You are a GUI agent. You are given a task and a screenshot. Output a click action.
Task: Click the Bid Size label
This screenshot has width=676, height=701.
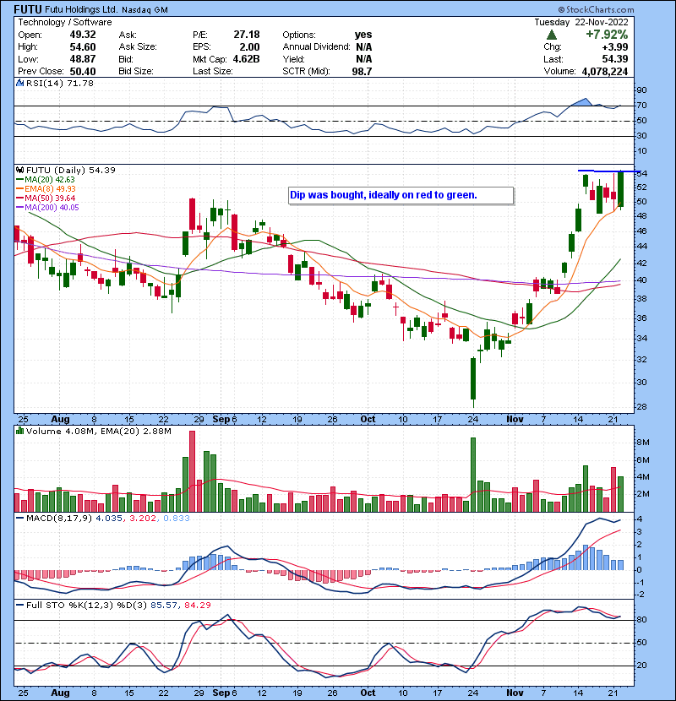pos(136,71)
